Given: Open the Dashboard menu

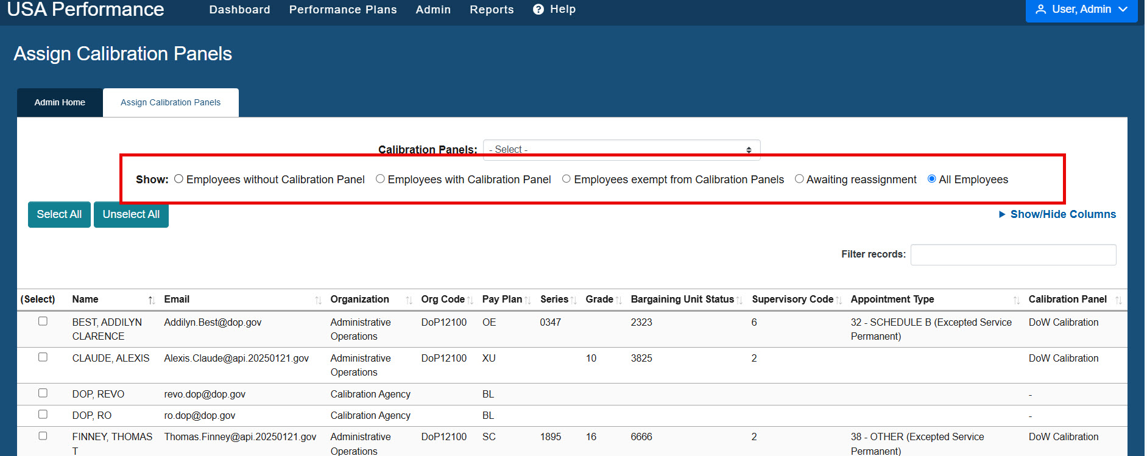Looking at the screenshot, I should click(239, 10).
